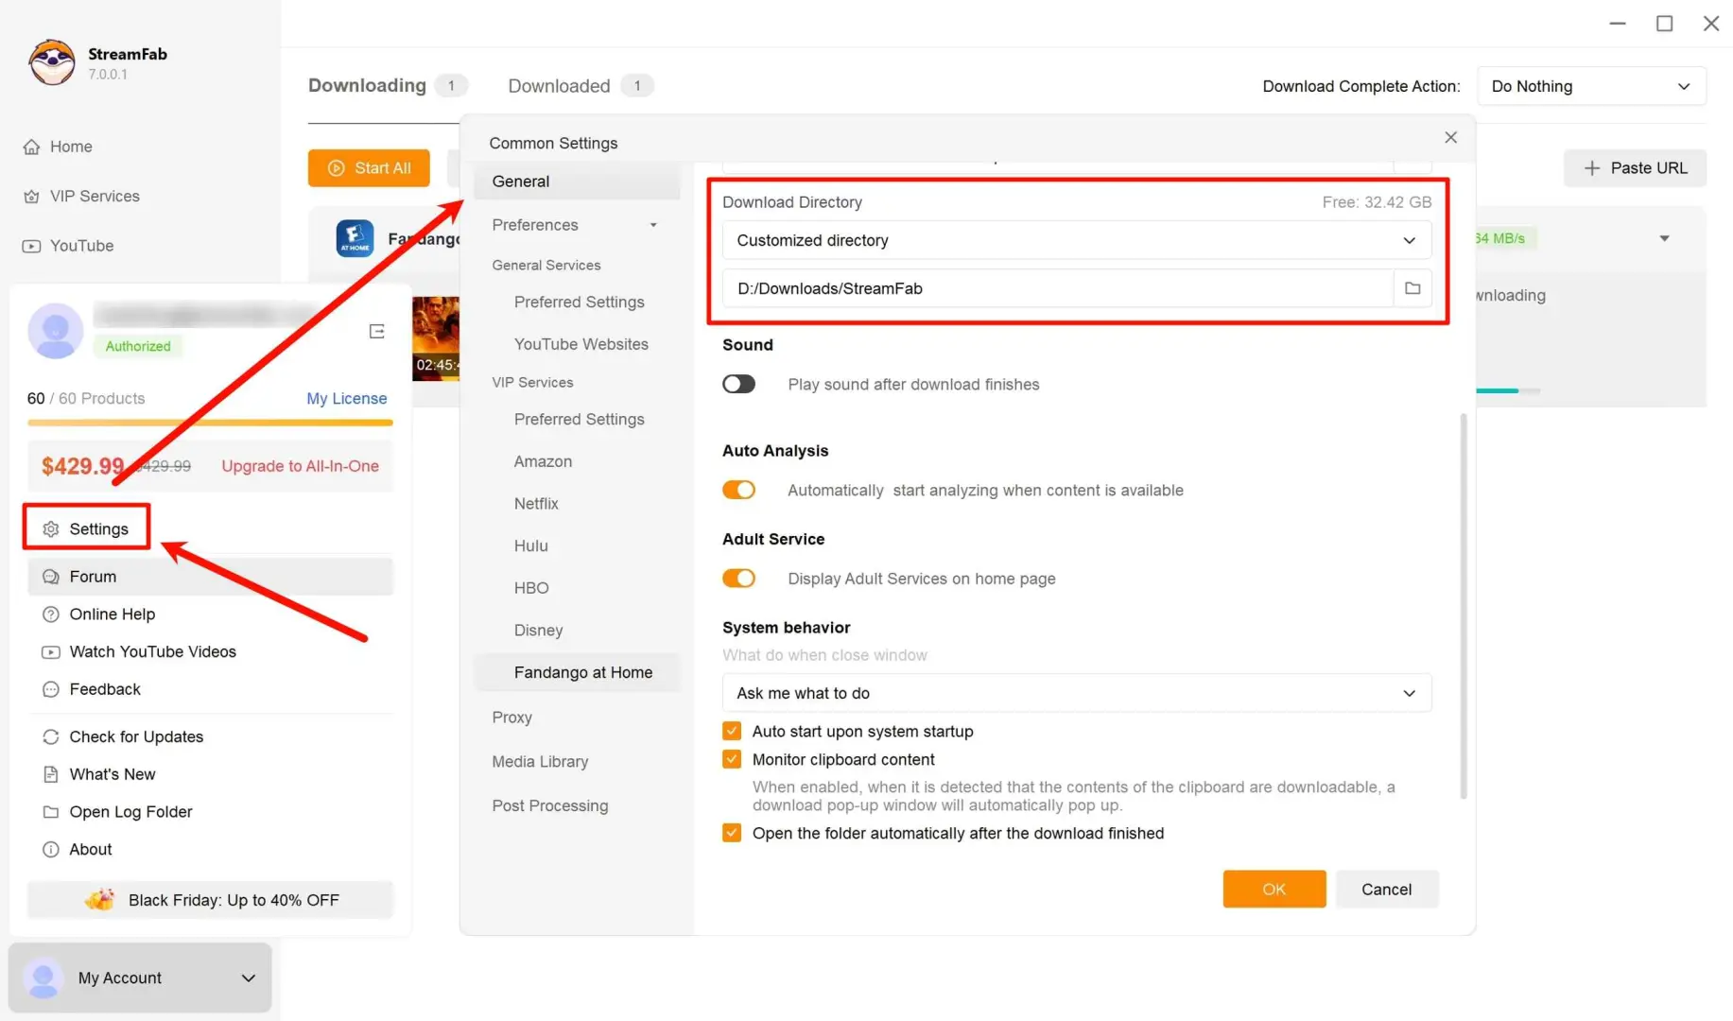Click OK to save settings
This screenshot has width=1733, height=1021.
[x=1274, y=889]
